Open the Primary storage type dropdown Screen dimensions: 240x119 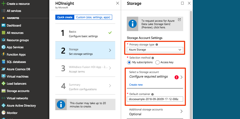tap(155, 50)
